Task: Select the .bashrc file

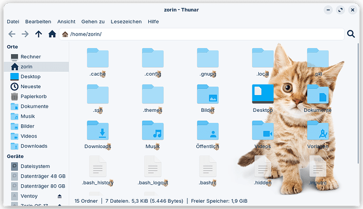Action: tap(208, 166)
